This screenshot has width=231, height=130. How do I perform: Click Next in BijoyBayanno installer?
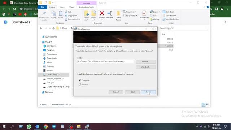click(148, 92)
